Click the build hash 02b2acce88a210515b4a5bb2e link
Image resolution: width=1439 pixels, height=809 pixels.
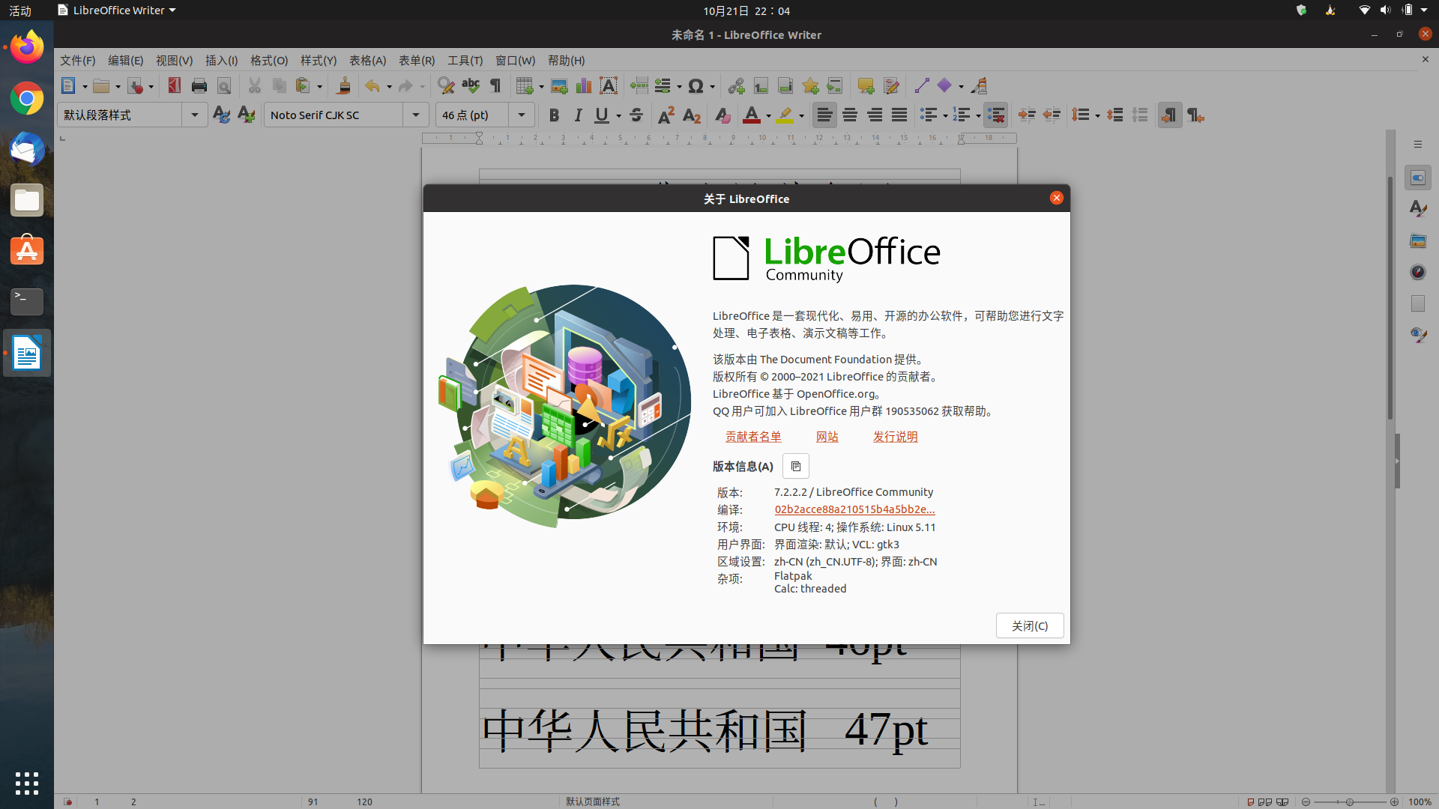point(854,509)
